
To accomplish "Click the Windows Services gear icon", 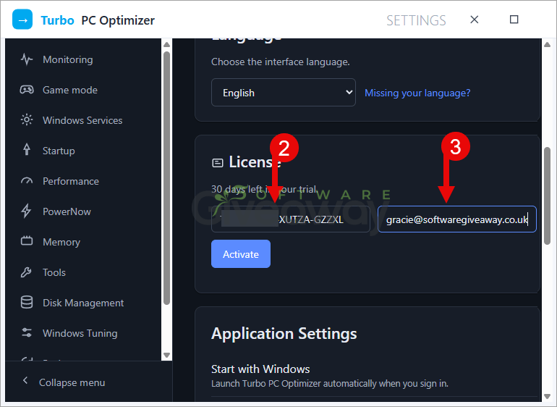I will pos(27,120).
